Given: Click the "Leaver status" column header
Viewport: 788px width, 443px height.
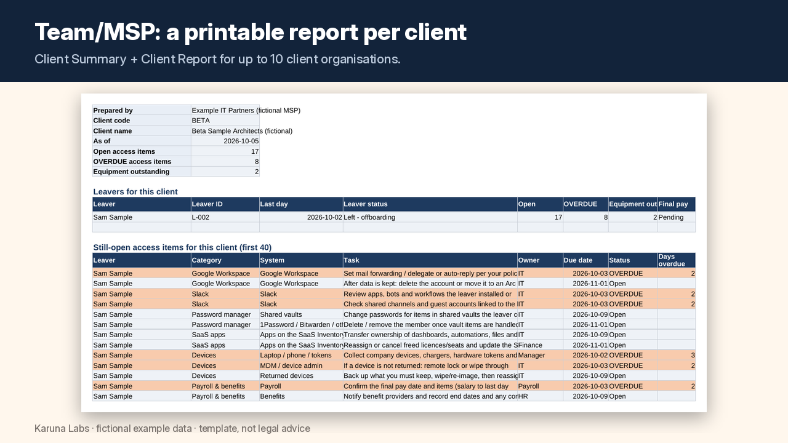Looking at the screenshot, I should click(430, 204).
